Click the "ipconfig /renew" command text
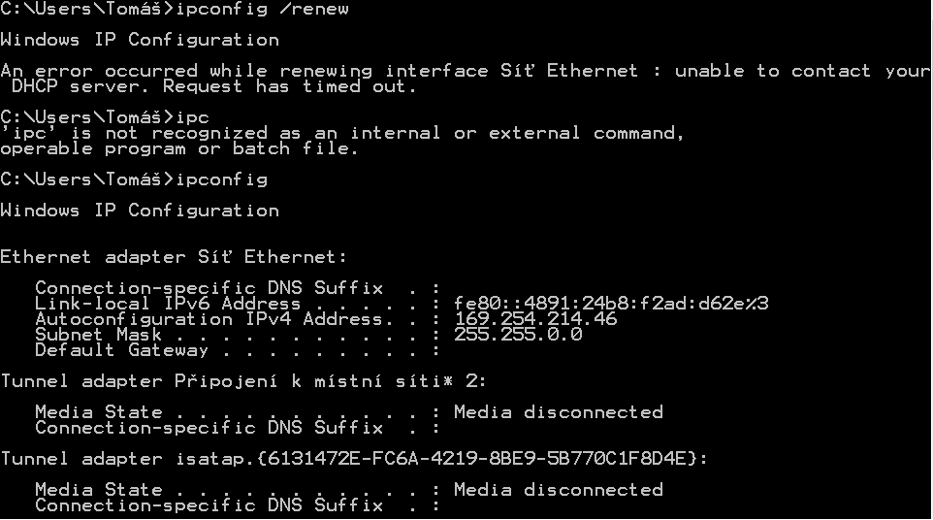The height and width of the screenshot is (520, 933). click(262, 9)
